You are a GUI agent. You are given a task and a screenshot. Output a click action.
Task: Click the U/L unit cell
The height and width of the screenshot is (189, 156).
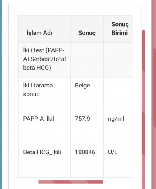(x=113, y=152)
